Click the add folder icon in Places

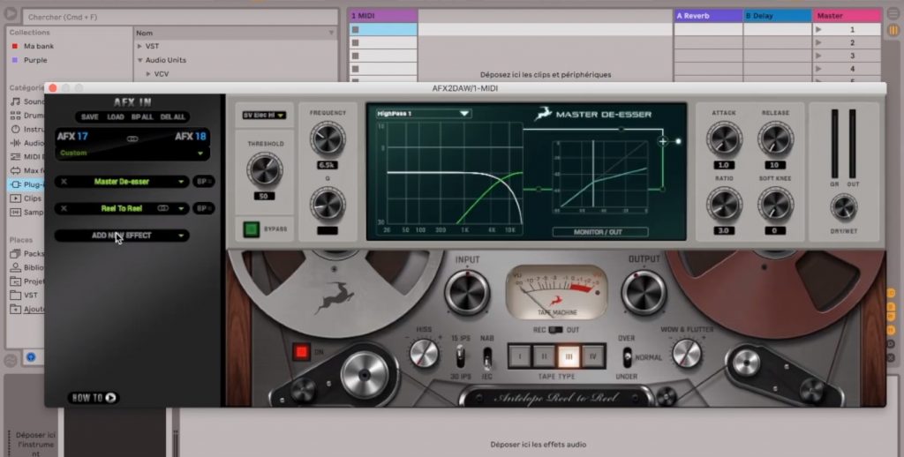tap(16, 309)
